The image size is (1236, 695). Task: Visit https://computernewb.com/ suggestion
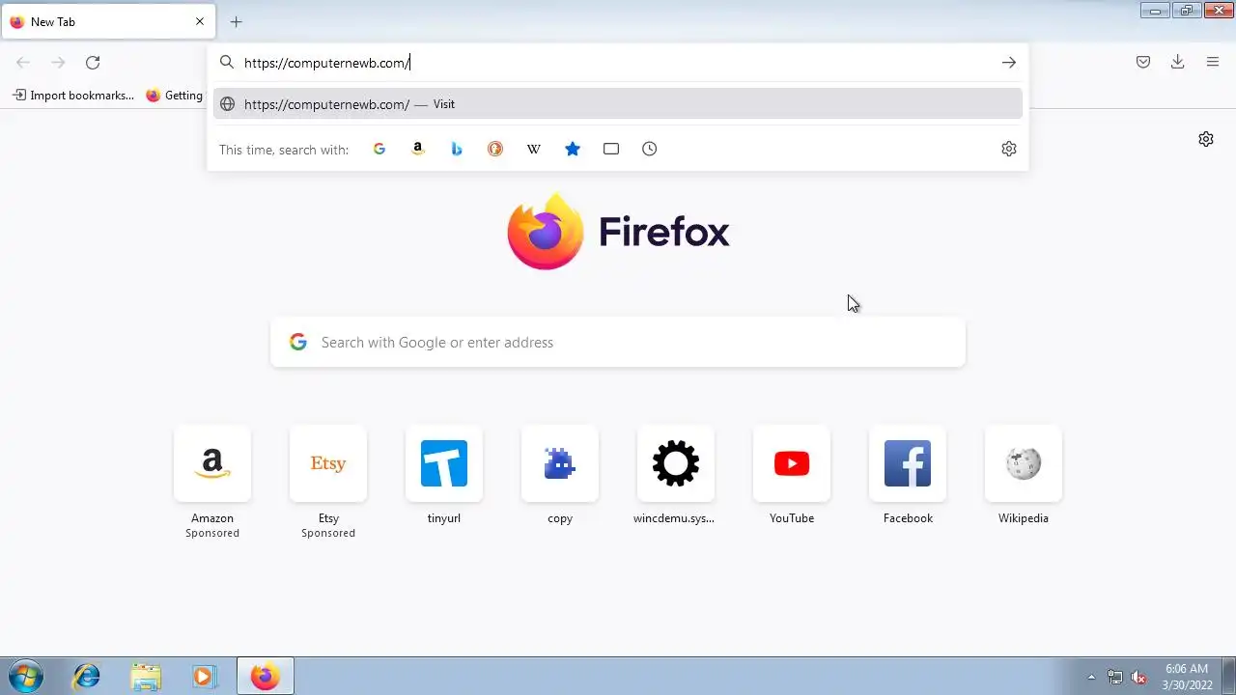pos(618,104)
